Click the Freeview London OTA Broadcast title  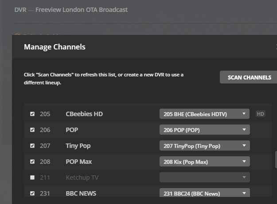[x=82, y=10]
